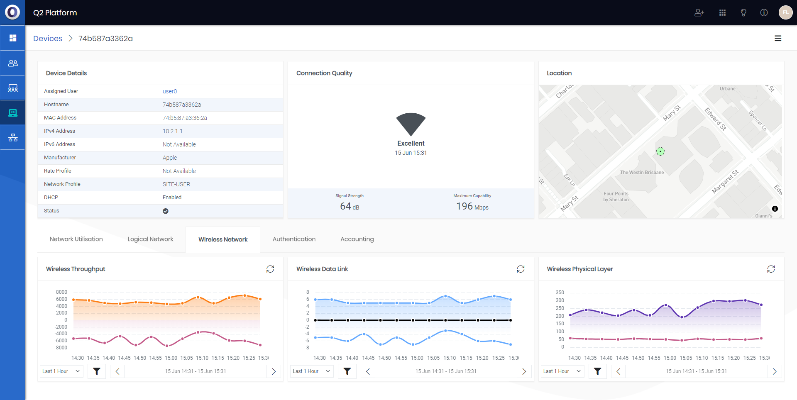Image resolution: width=797 pixels, height=400 pixels.
Task: Click the Excellent connection quality label
Action: 411,143
